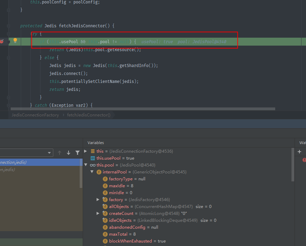Click the down arrow next frame button
The height and width of the screenshot is (246, 306).
[68, 153]
